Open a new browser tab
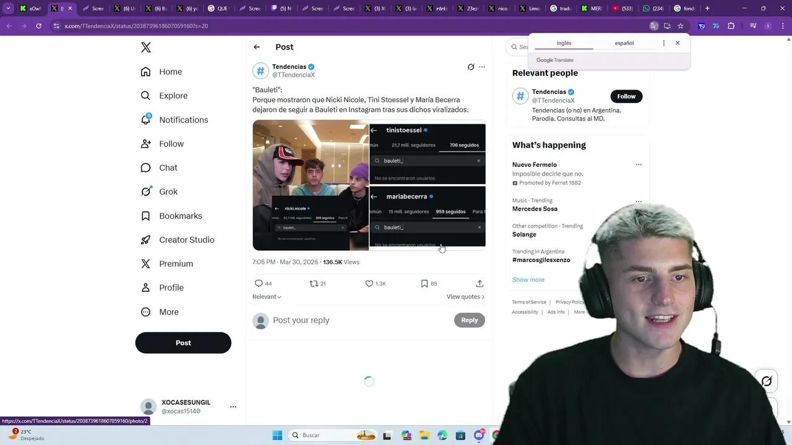792x445 pixels. tap(707, 9)
